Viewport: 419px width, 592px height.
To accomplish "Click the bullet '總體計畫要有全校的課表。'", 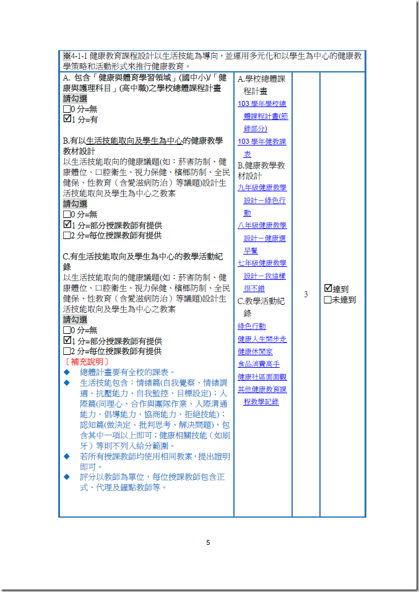I will click(127, 372).
